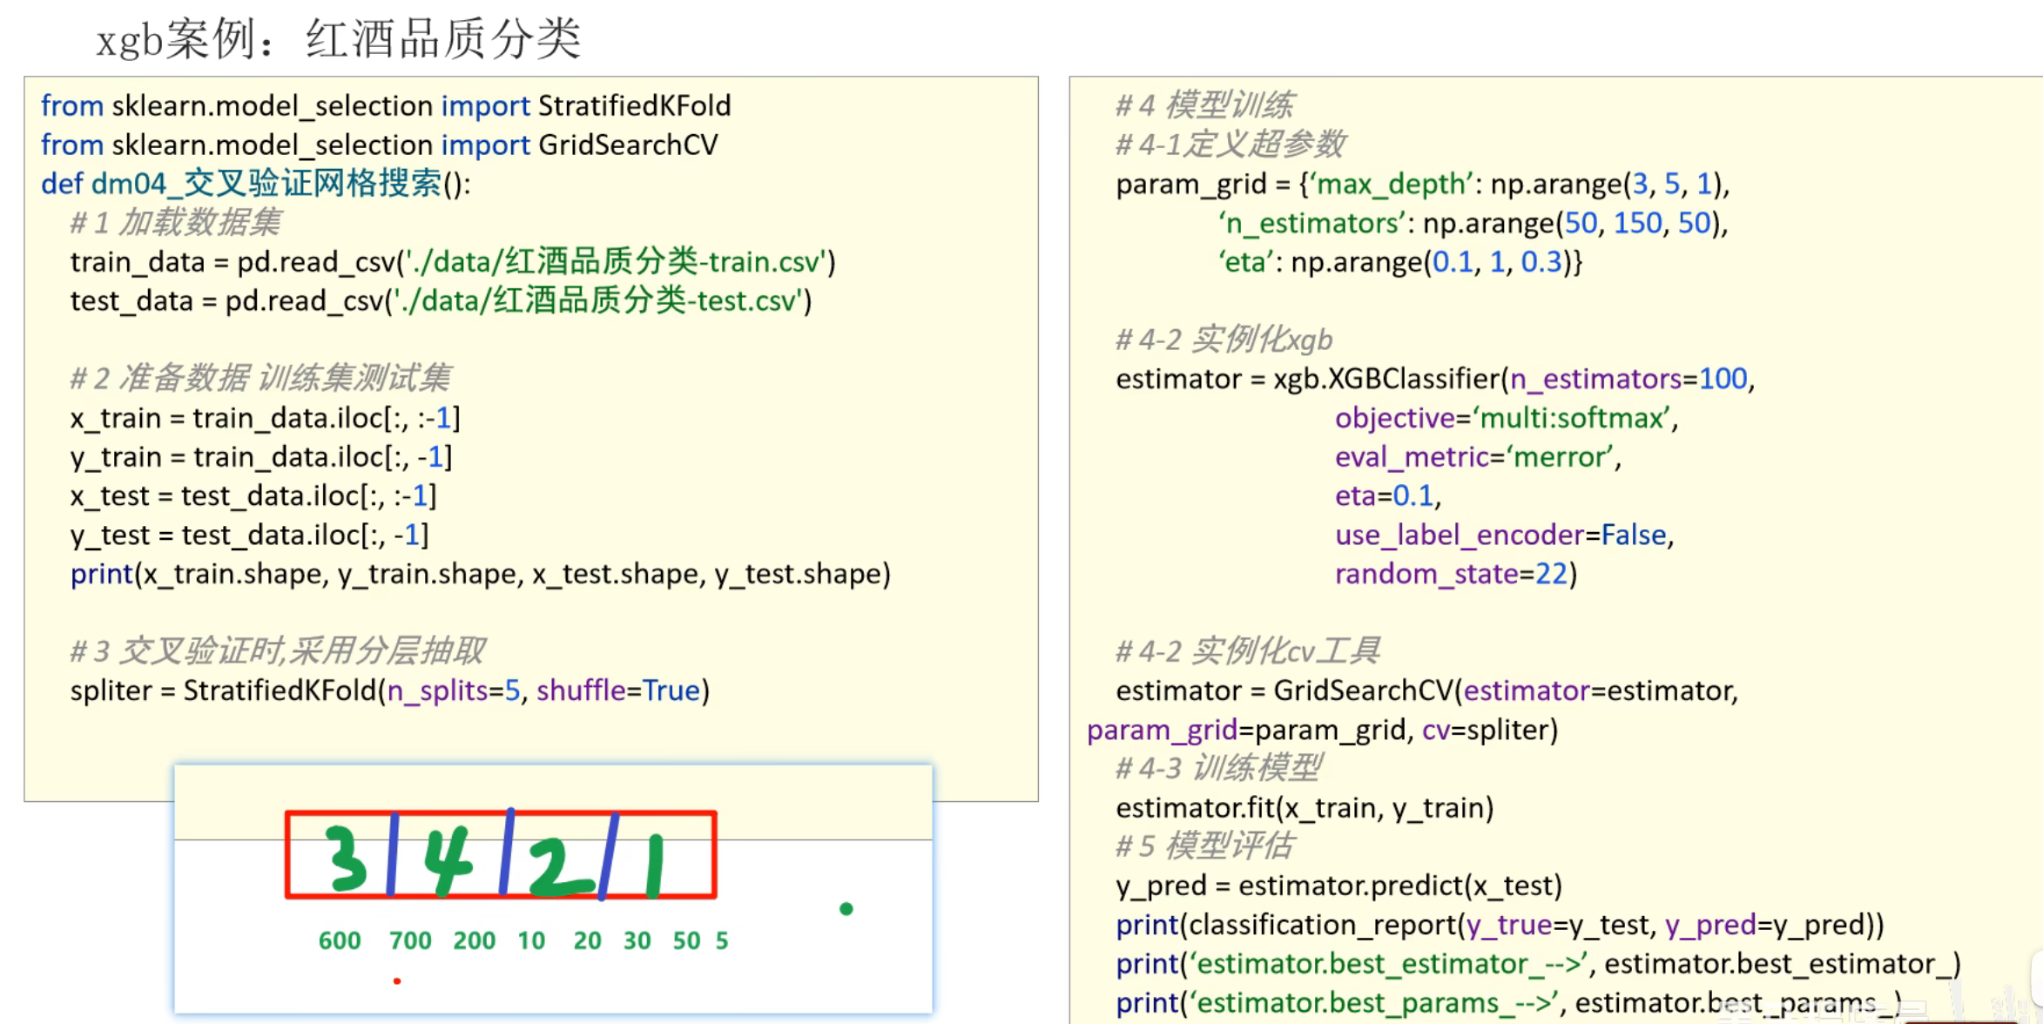Click the handwritten green number 2
2043x1024 pixels.
(x=557, y=866)
